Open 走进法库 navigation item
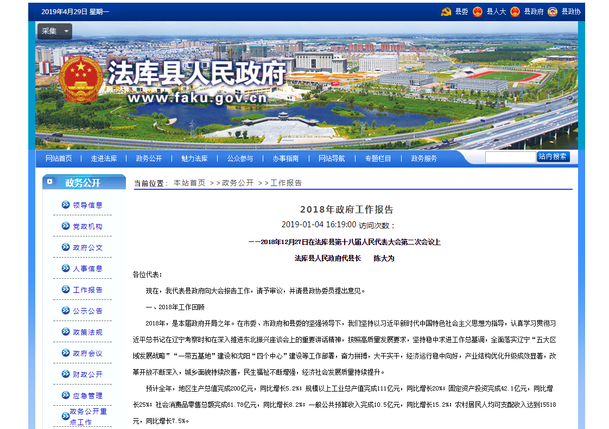609x429 pixels. click(x=104, y=158)
